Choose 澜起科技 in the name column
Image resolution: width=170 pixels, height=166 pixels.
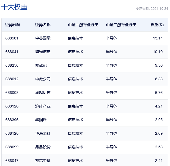(43, 93)
